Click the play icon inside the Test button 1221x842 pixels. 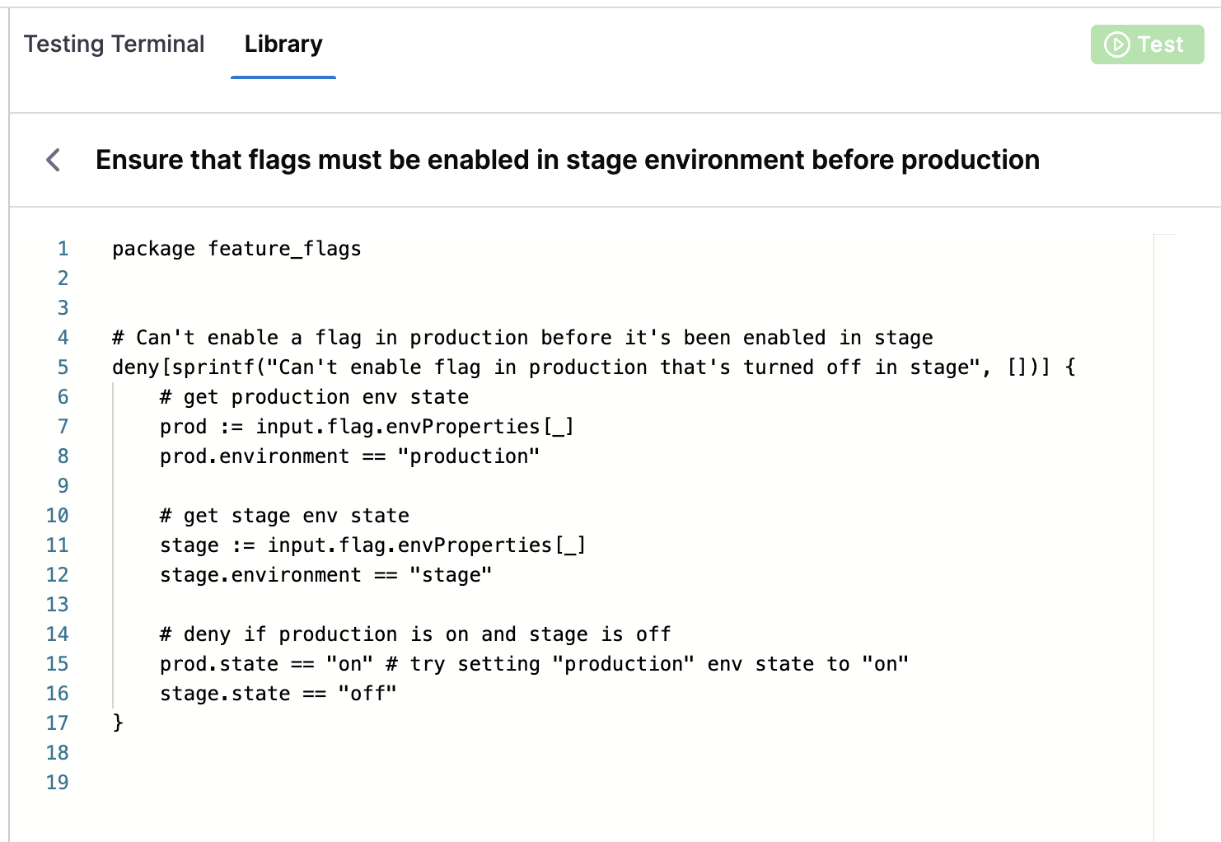click(1116, 44)
